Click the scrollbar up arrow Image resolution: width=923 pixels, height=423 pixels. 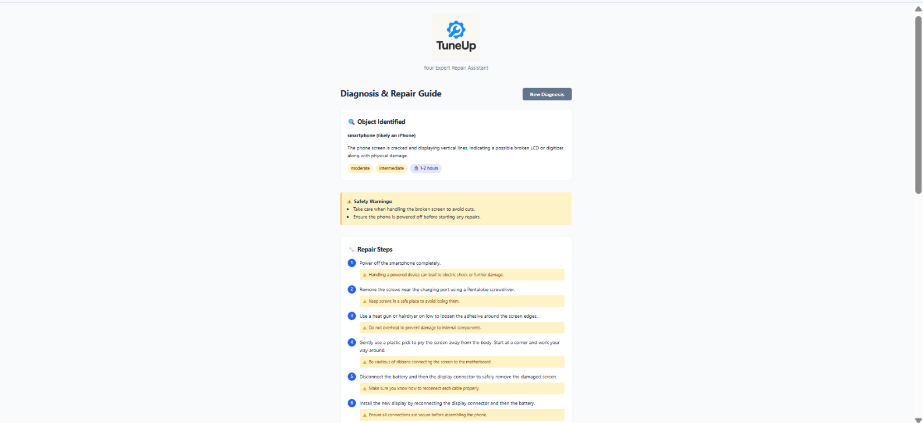[918, 9]
